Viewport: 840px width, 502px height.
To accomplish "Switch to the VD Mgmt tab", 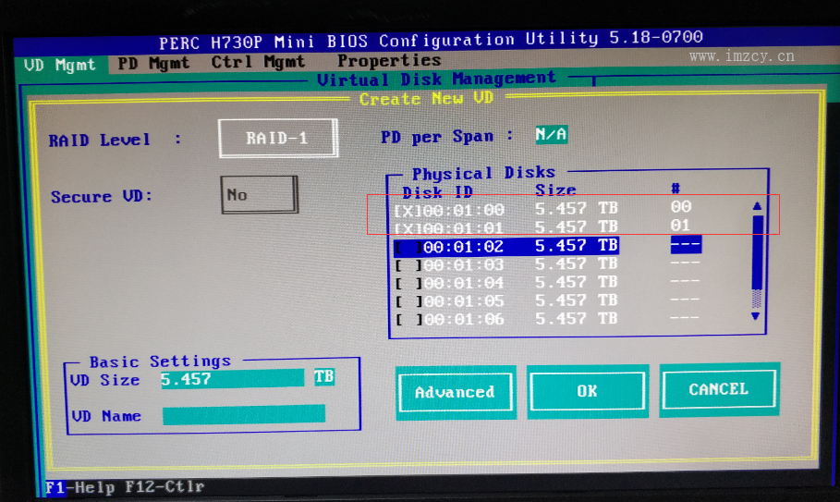I will 59,66.
